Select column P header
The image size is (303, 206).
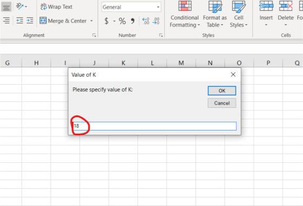[x=268, y=63]
